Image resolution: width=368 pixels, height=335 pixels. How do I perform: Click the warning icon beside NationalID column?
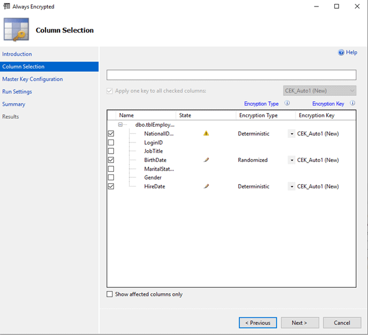click(206, 134)
